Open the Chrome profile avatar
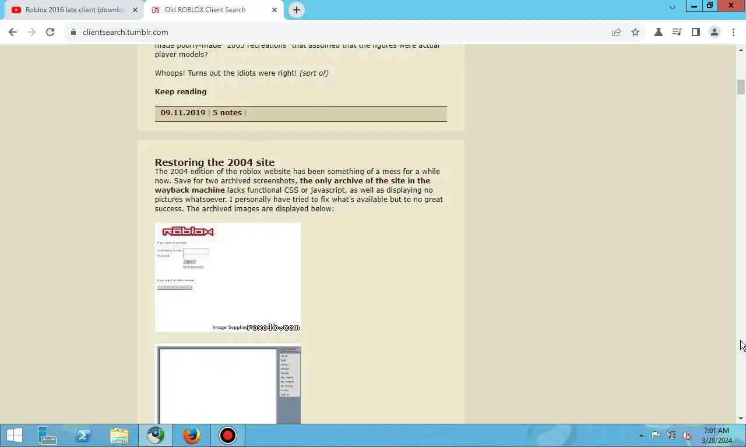 (x=714, y=32)
